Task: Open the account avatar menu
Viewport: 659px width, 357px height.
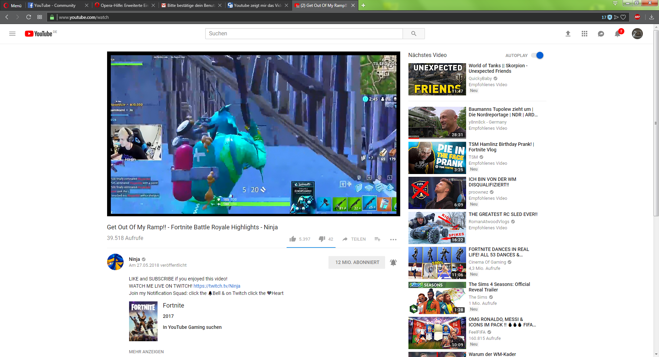Action: point(637,33)
